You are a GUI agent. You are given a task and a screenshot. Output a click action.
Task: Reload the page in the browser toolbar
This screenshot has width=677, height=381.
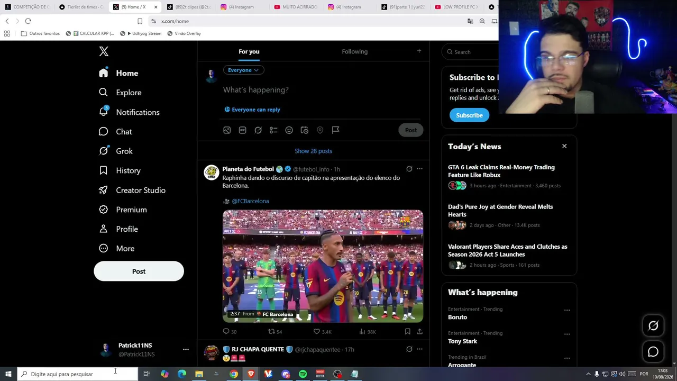click(28, 21)
